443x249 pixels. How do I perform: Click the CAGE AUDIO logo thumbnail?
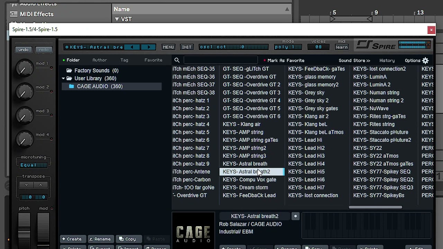pyautogui.click(x=193, y=230)
